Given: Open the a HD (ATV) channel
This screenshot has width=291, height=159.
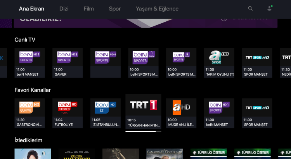Looking at the screenshot, I should pyautogui.click(x=181, y=113).
